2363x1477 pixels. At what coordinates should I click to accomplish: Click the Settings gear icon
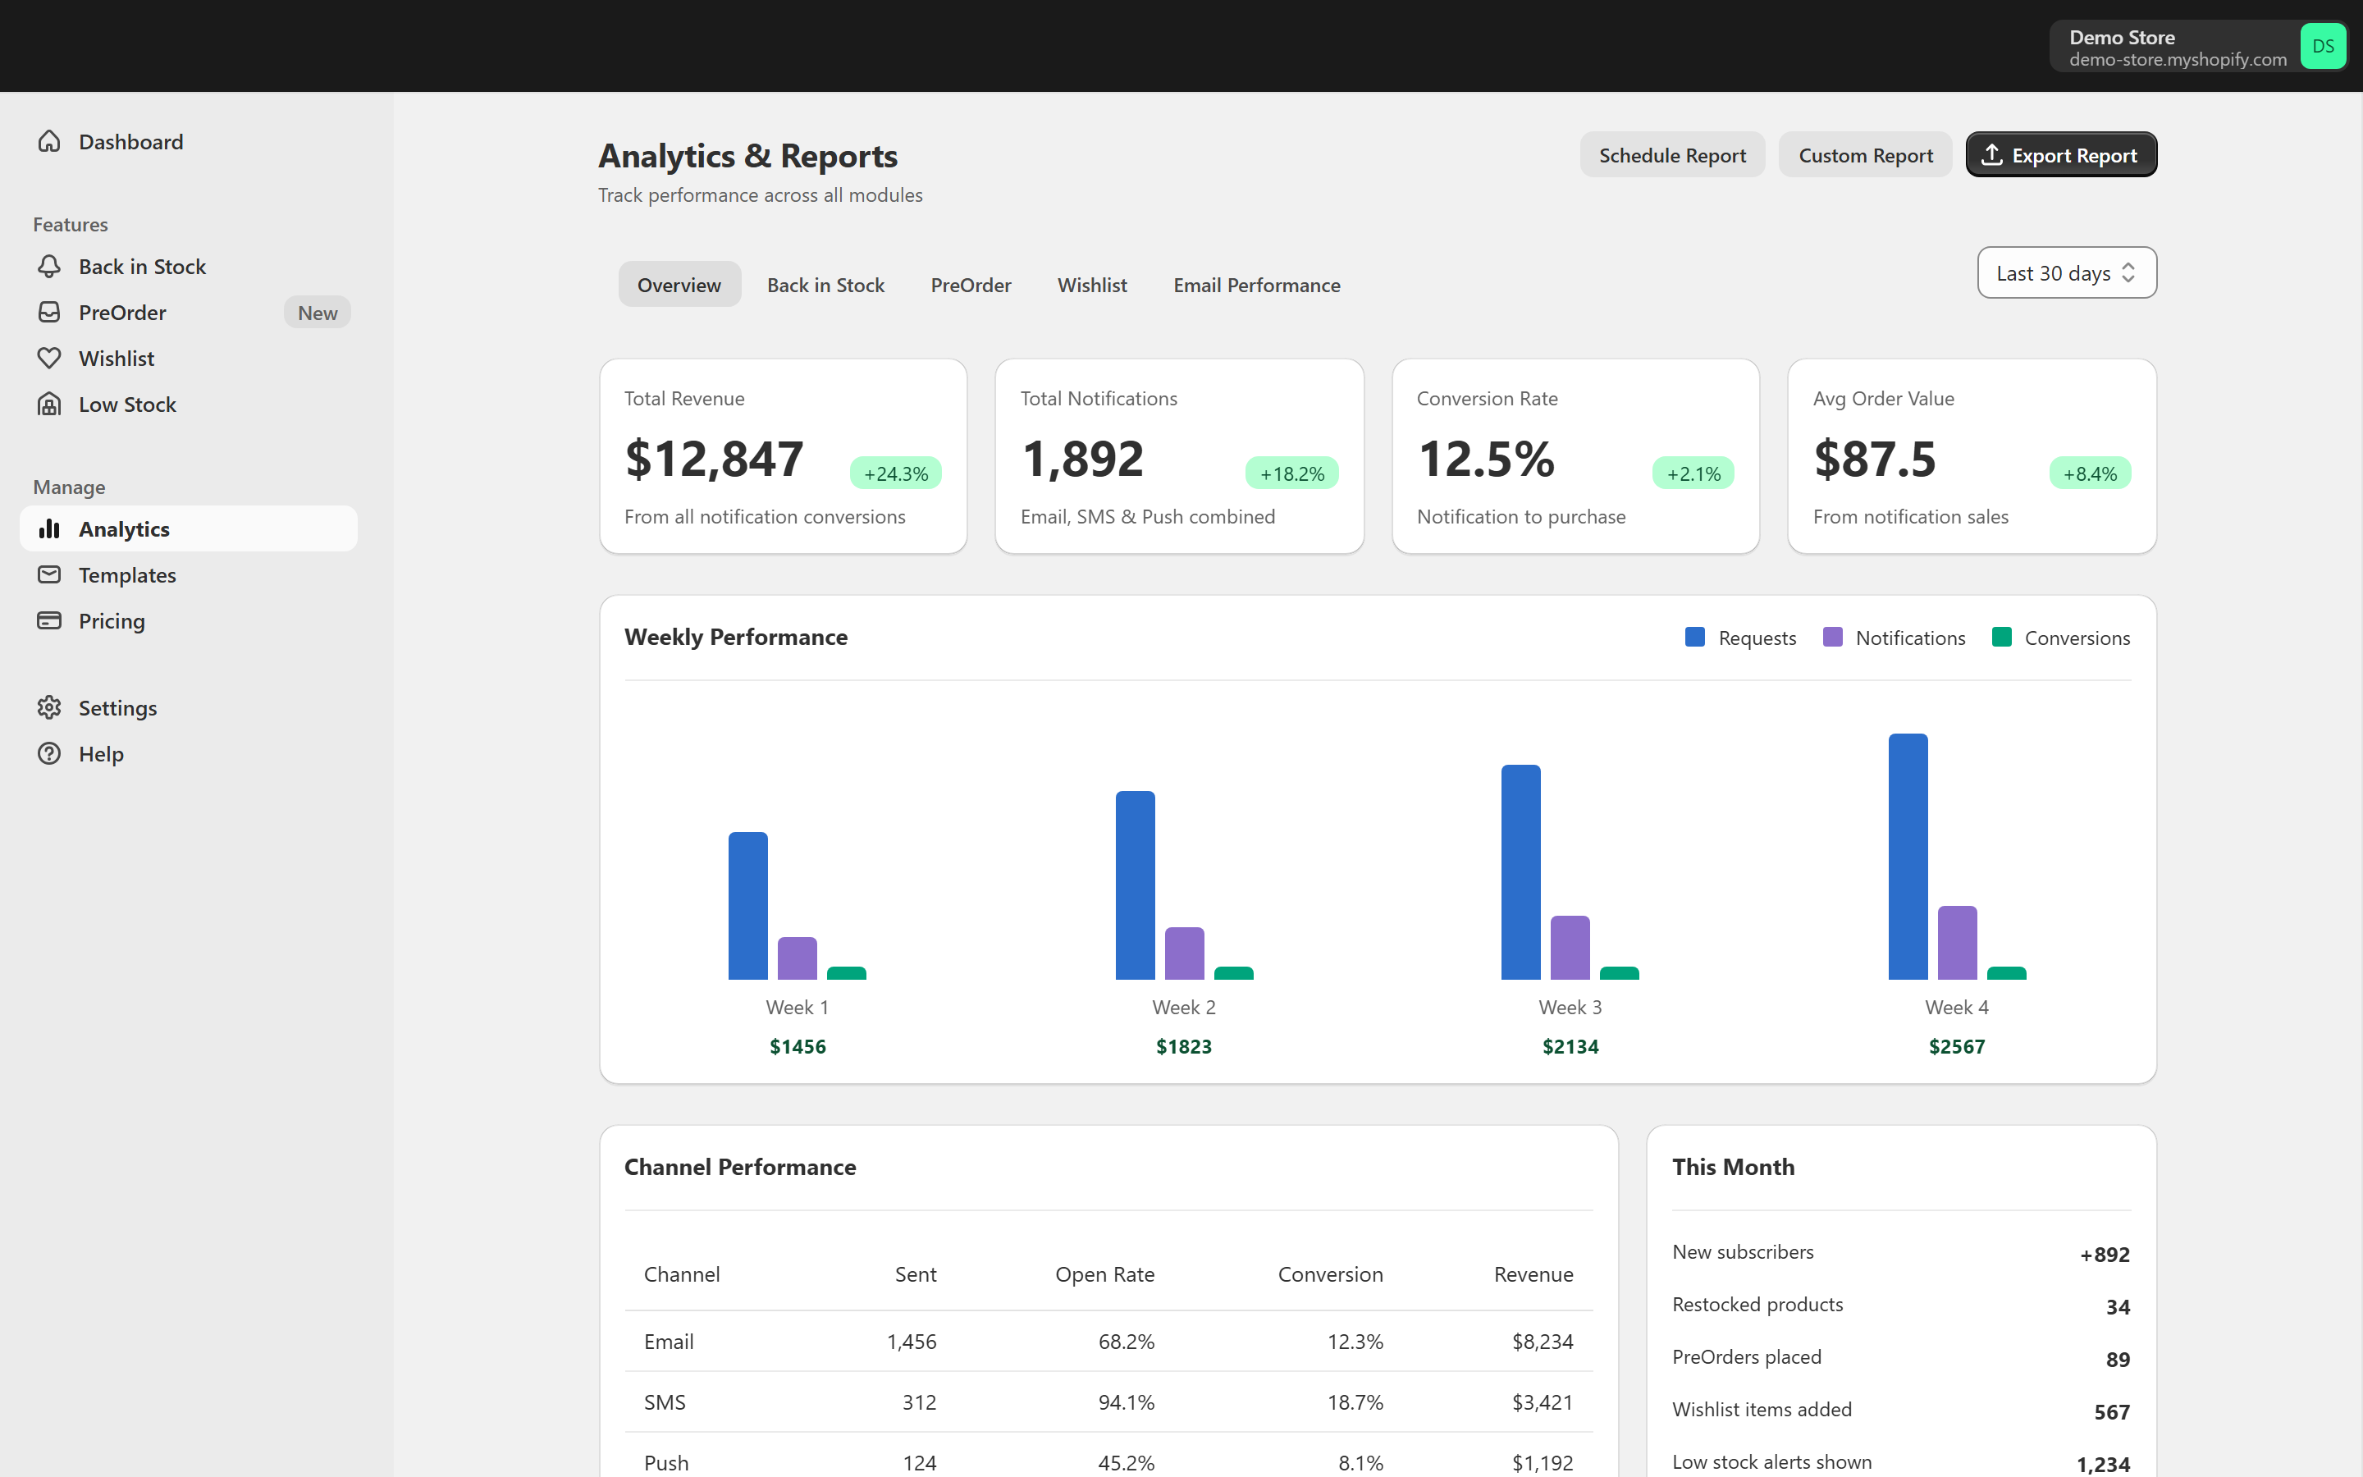(49, 707)
